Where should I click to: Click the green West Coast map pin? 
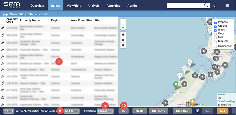176,85
